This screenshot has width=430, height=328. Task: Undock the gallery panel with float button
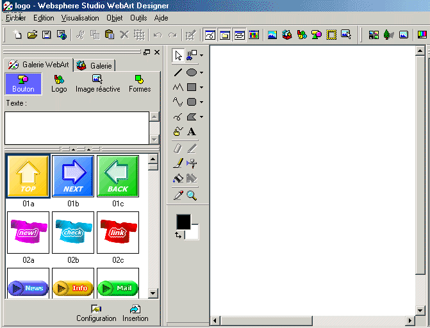point(147,52)
